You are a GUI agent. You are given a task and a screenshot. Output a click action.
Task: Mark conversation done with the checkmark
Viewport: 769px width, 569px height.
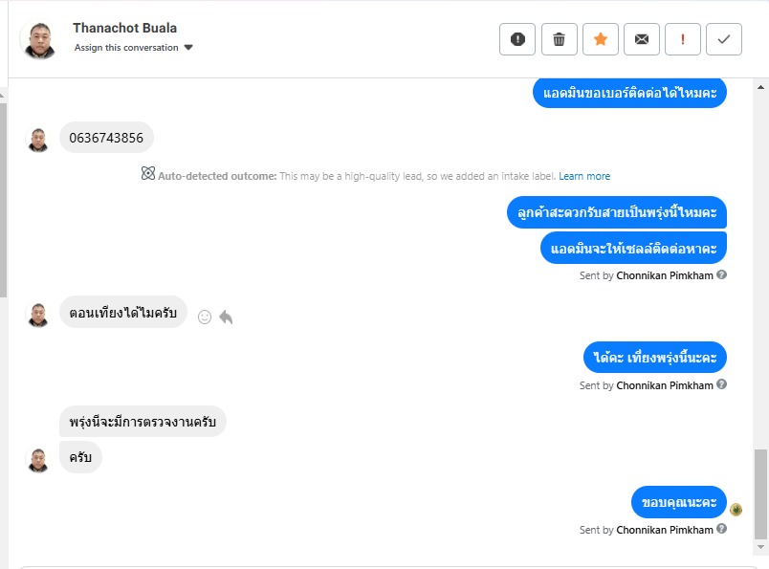pyautogui.click(x=724, y=39)
